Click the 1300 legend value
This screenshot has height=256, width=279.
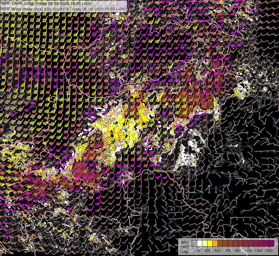click(x=258, y=251)
